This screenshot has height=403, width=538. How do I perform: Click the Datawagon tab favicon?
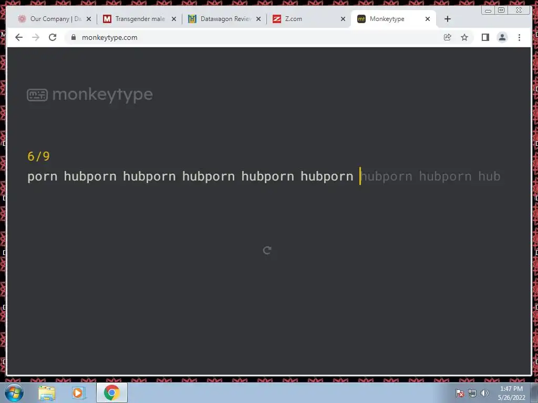[192, 19]
